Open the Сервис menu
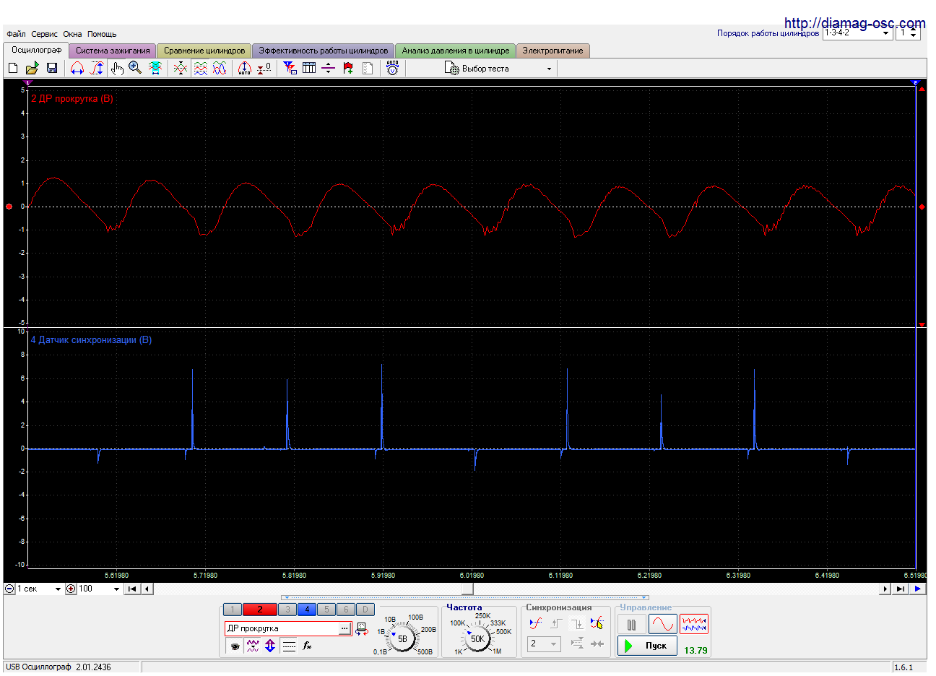 44,34
